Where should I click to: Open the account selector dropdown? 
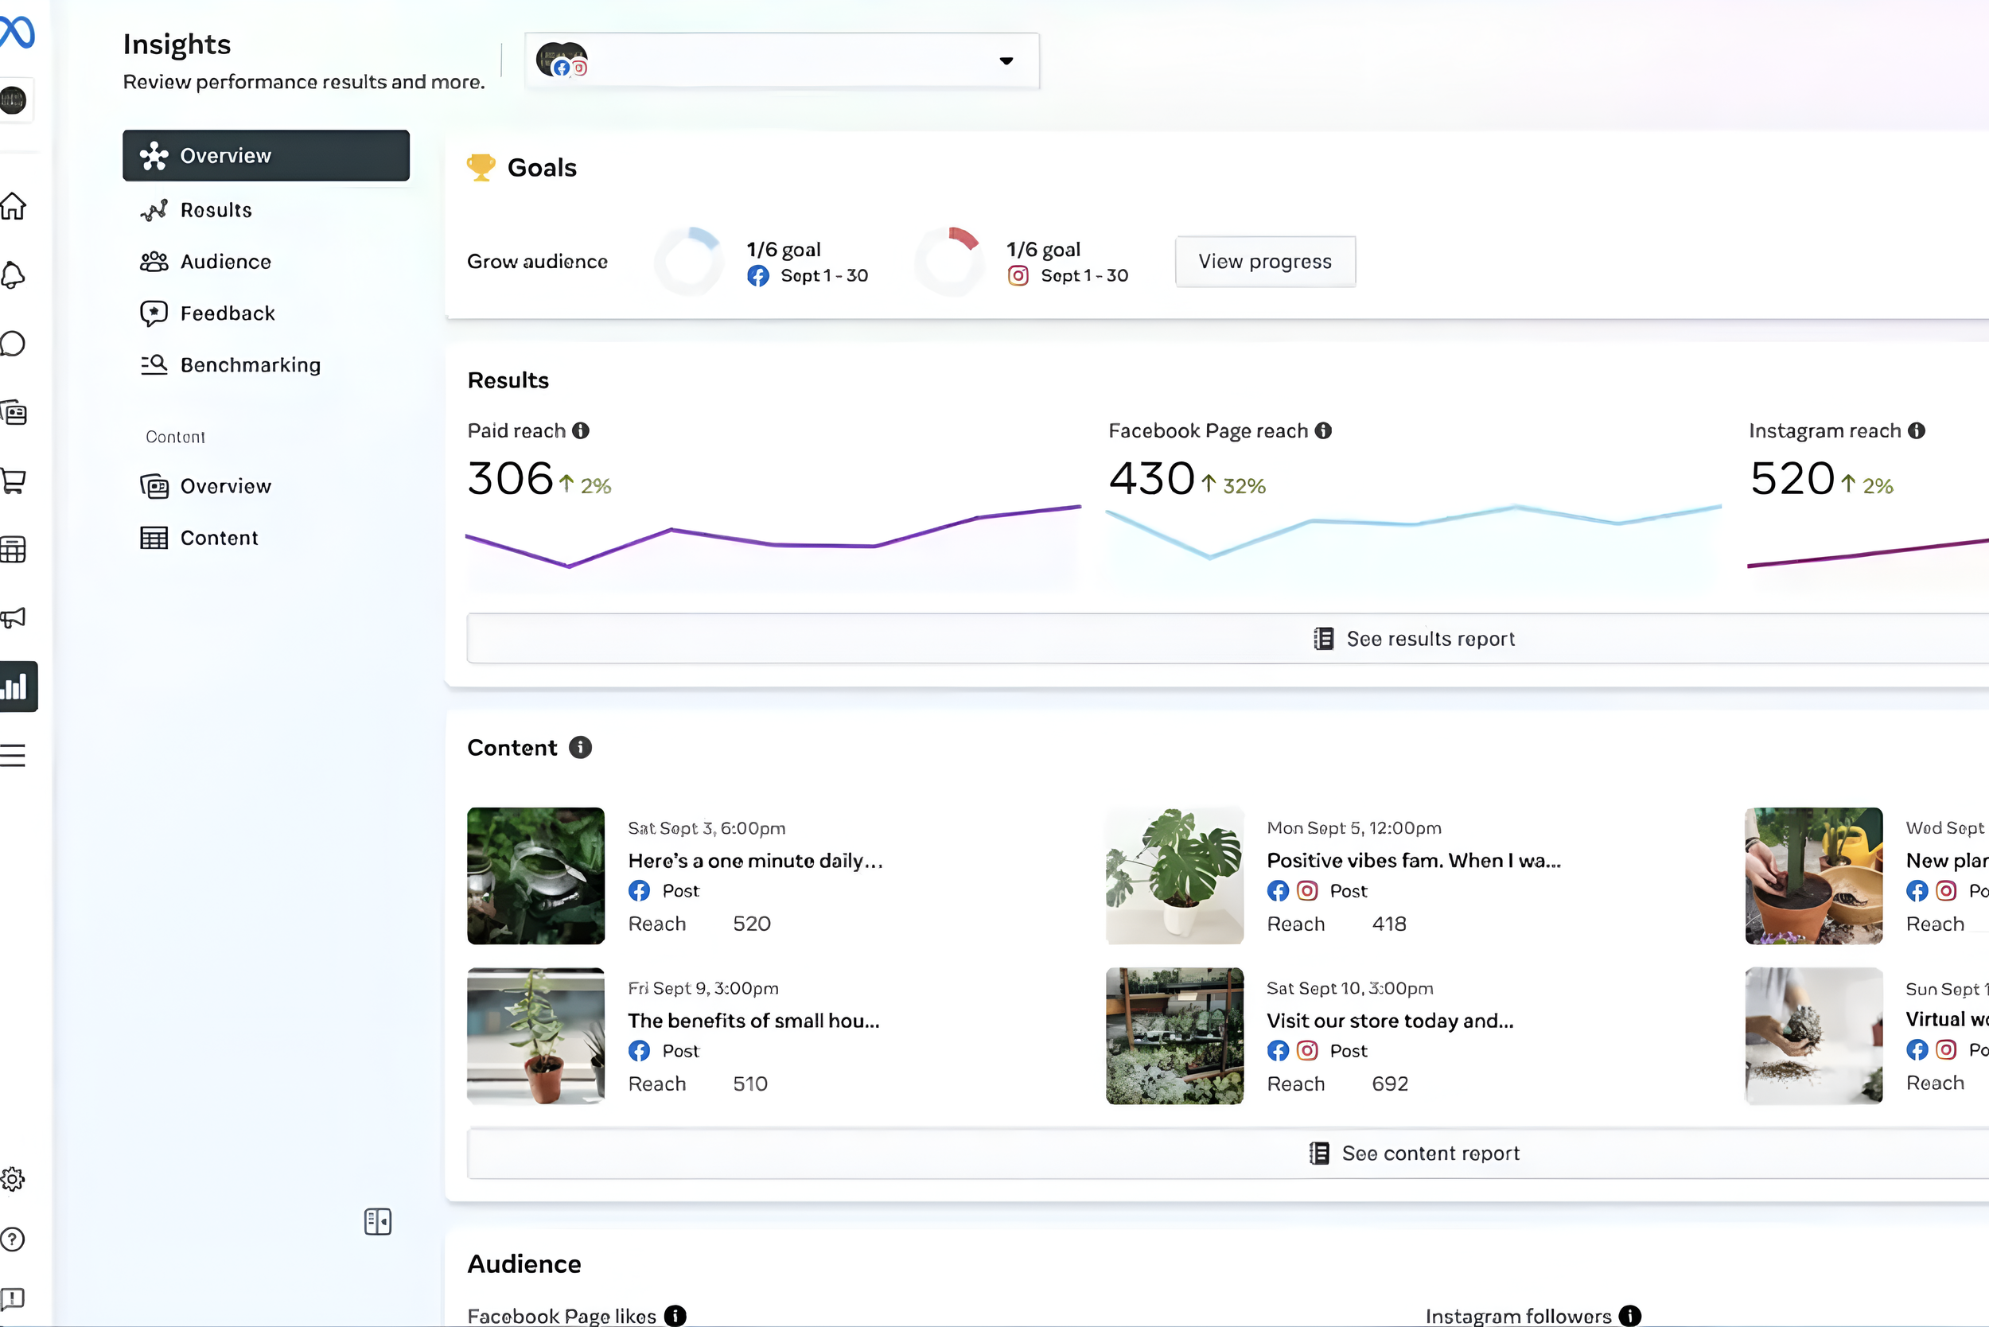[780, 61]
